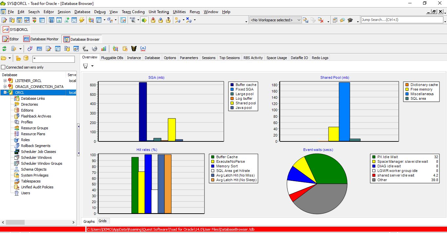
Task: Click the SYS@ORCL connection button
Action: coord(15,29)
